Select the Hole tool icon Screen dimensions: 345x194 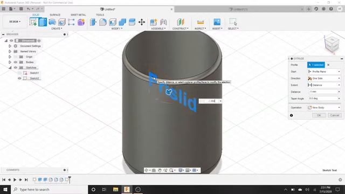(62, 22)
